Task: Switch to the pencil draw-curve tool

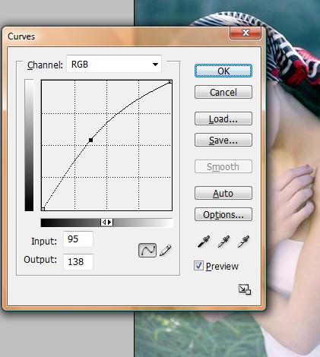Action: [x=166, y=251]
